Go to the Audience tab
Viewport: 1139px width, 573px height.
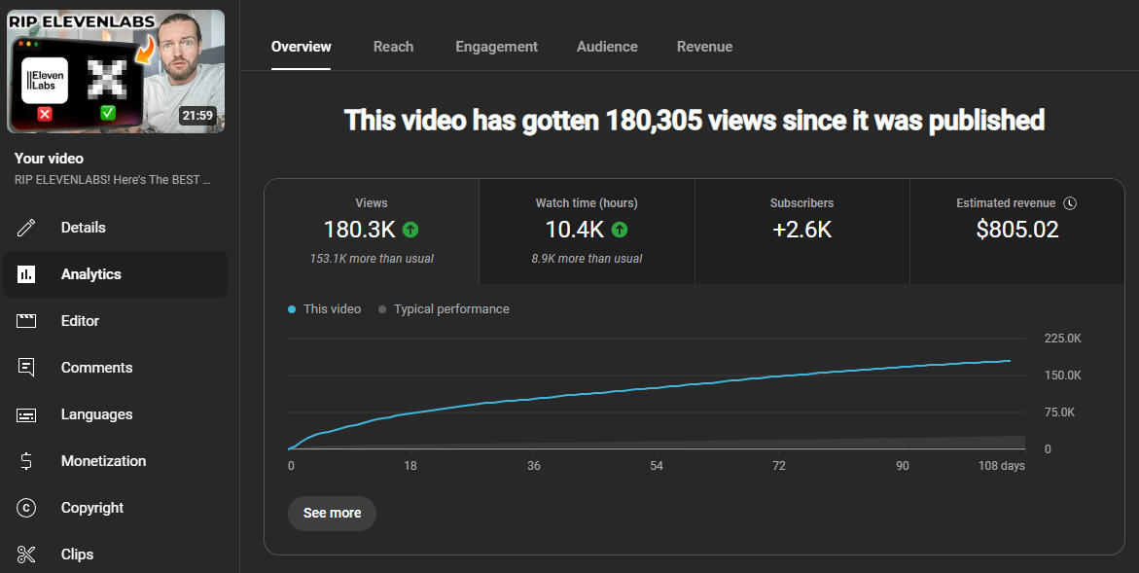(607, 47)
